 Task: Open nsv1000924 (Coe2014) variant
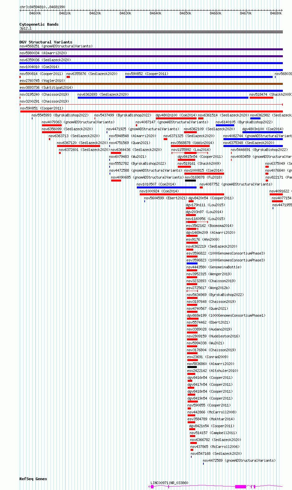click(159, 191)
